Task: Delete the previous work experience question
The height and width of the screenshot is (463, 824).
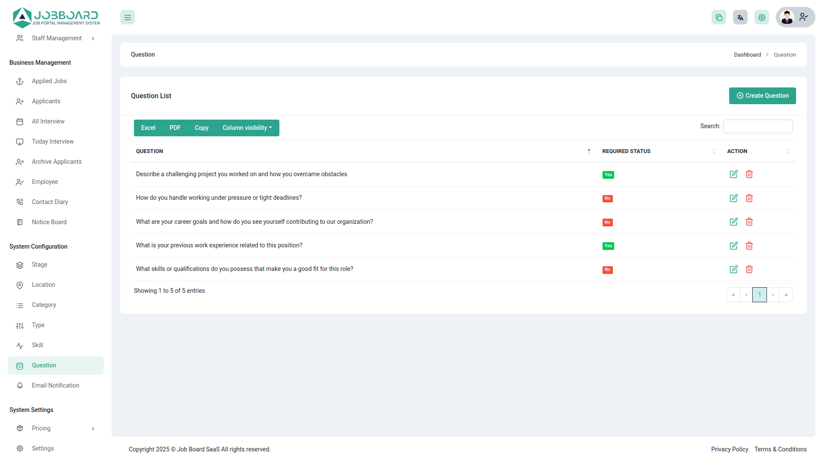Action: pos(749,246)
